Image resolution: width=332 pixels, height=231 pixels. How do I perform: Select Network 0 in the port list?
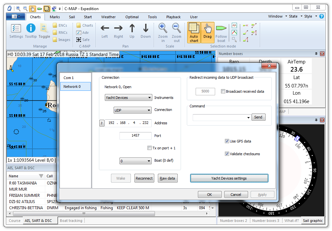(x=76, y=87)
